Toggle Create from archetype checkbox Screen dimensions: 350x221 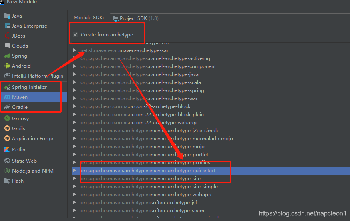point(76,34)
